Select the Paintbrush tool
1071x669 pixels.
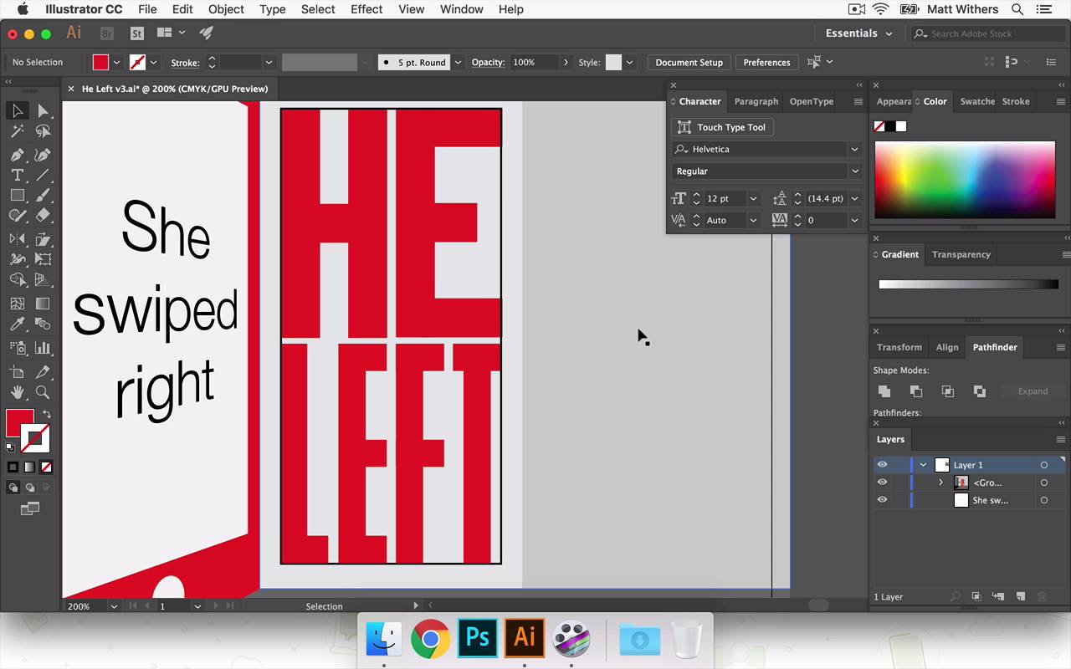point(43,195)
